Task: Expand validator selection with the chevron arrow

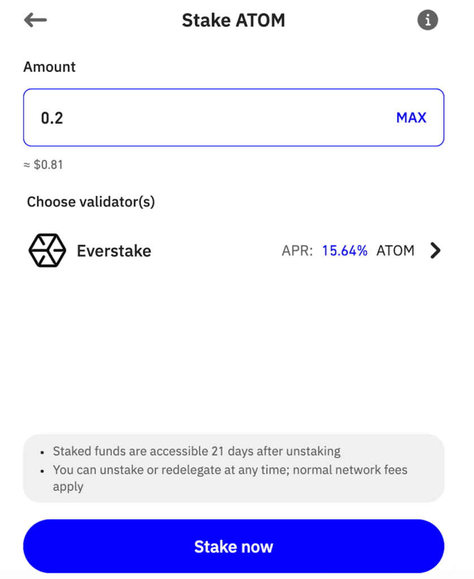Action: [434, 250]
